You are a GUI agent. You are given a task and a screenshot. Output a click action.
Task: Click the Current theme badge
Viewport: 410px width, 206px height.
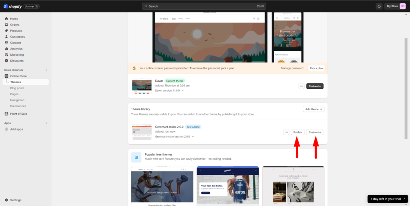[x=175, y=81]
